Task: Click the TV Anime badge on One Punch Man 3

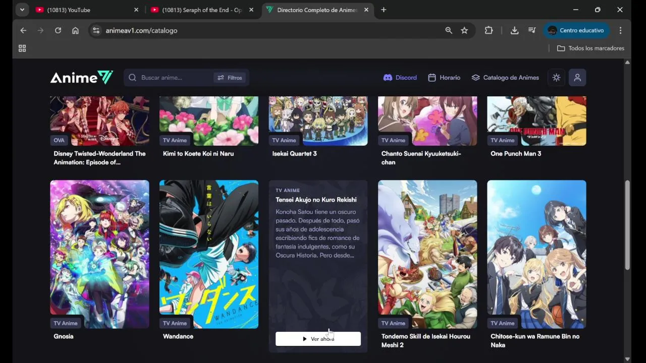Action: point(503,140)
